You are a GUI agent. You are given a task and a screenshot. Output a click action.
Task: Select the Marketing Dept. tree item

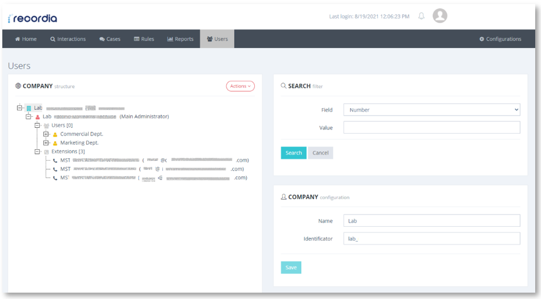pyautogui.click(x=79, y=143)
